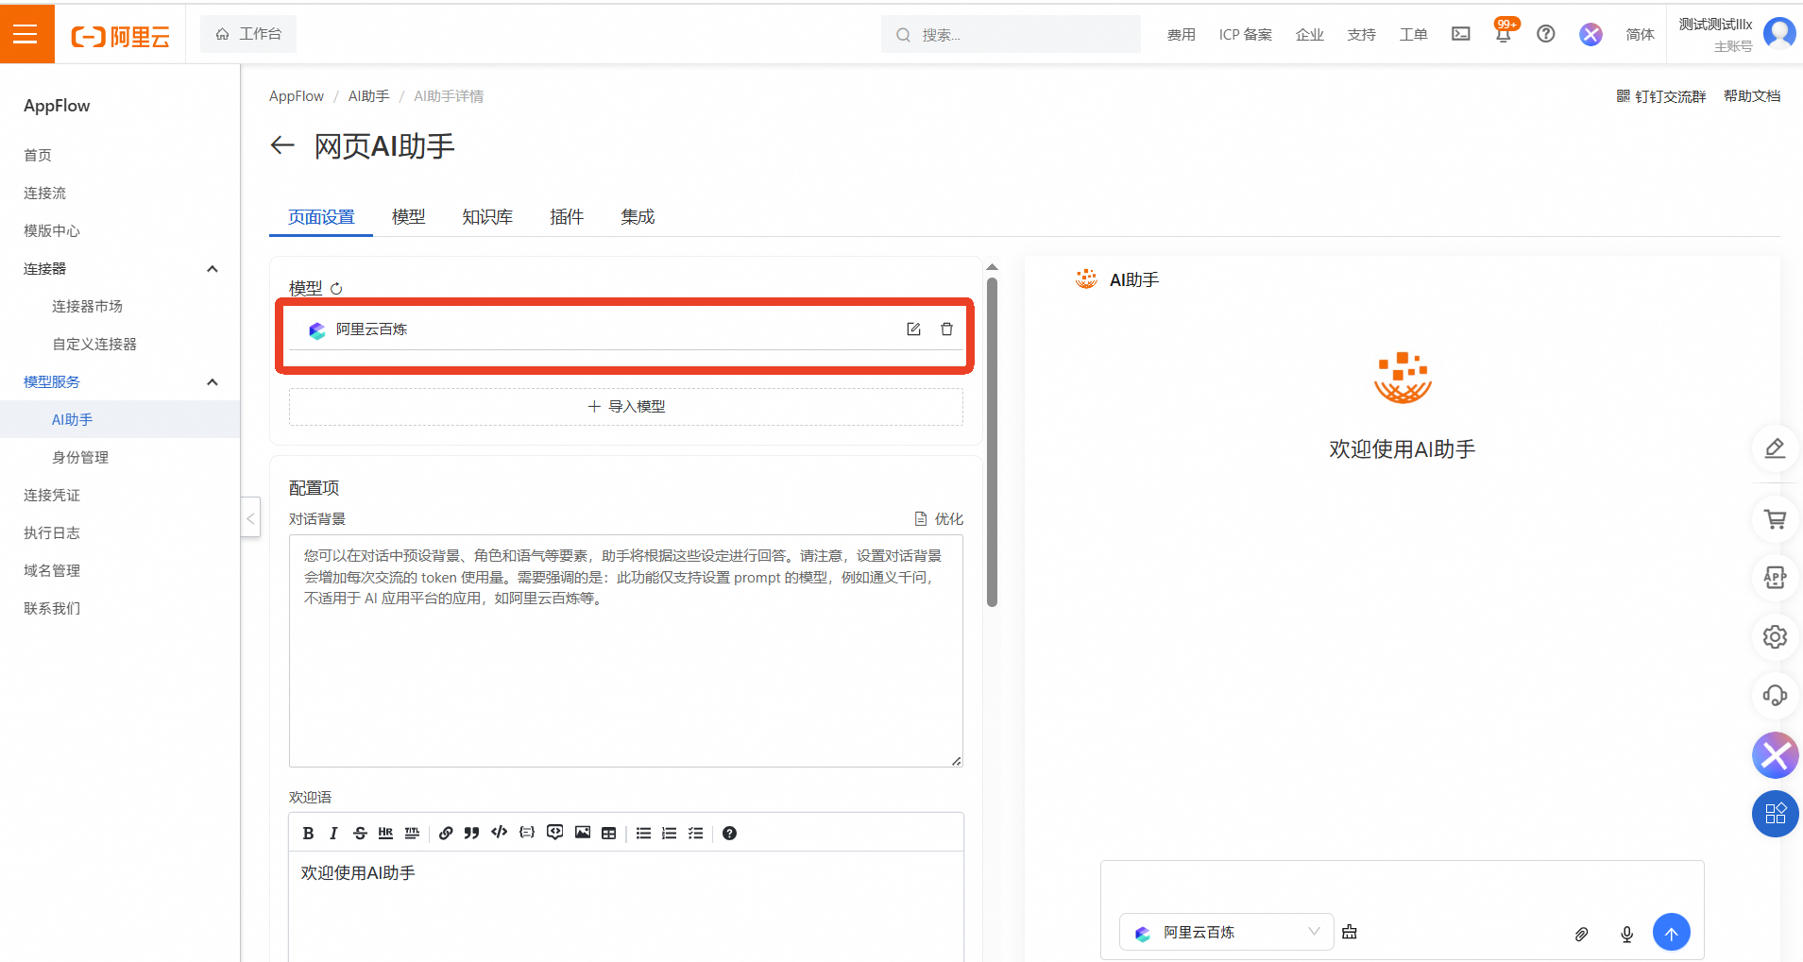This screenshot has width=1803, height=962.
Task: Switch to the 模型 tab
Action: (408, 217)
